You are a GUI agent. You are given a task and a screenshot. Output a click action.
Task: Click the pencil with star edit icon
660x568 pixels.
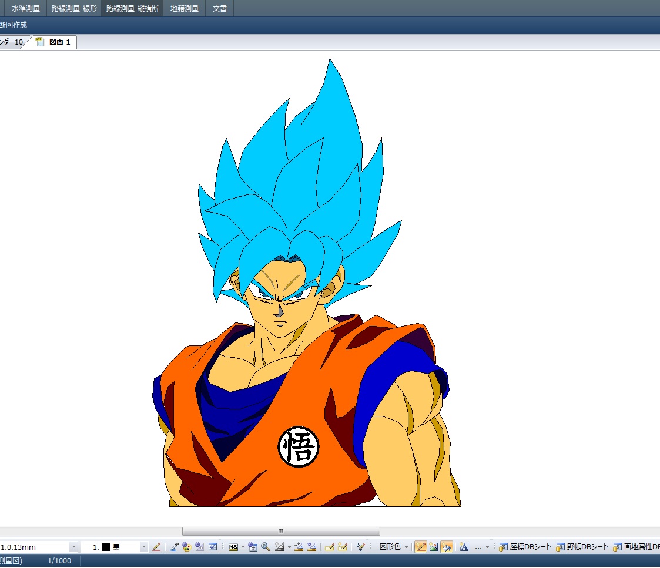343,547
